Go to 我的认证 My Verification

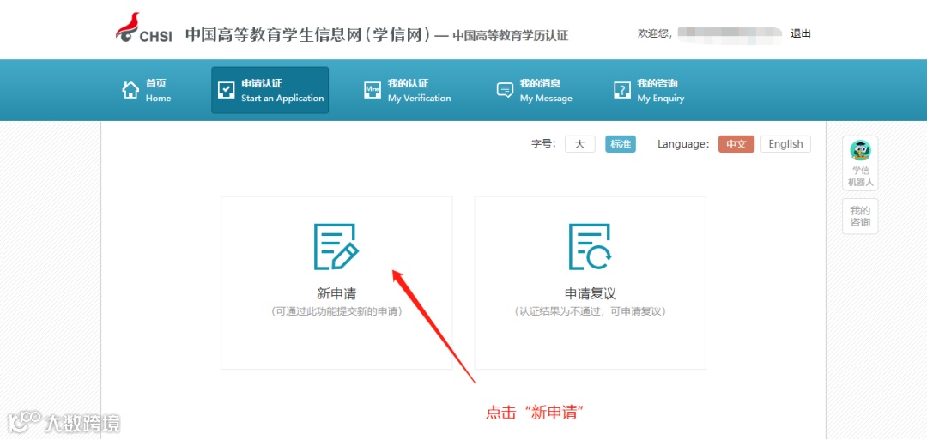click(x=408, y=90)
